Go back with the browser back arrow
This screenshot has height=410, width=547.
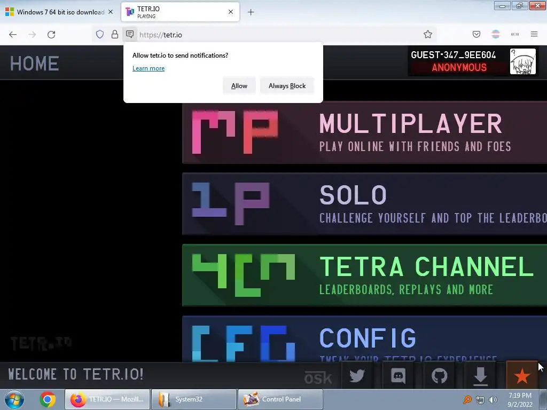13,35
